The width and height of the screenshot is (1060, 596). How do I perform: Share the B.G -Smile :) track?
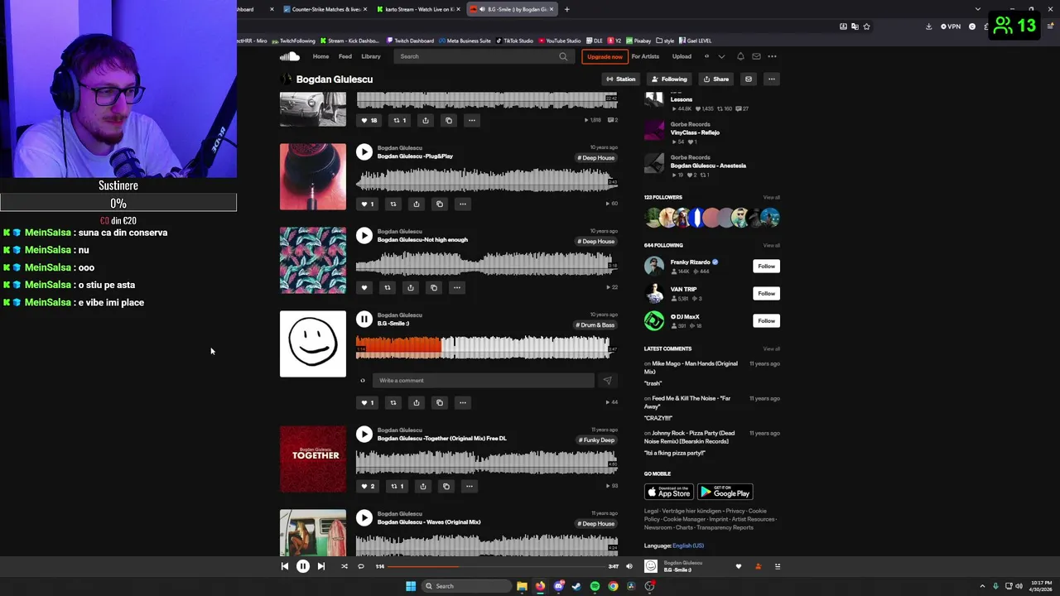(417, 402)
